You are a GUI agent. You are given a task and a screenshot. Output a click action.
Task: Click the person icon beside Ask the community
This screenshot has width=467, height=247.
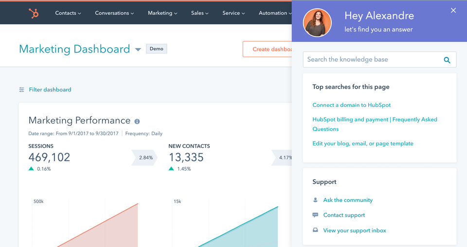315,200
